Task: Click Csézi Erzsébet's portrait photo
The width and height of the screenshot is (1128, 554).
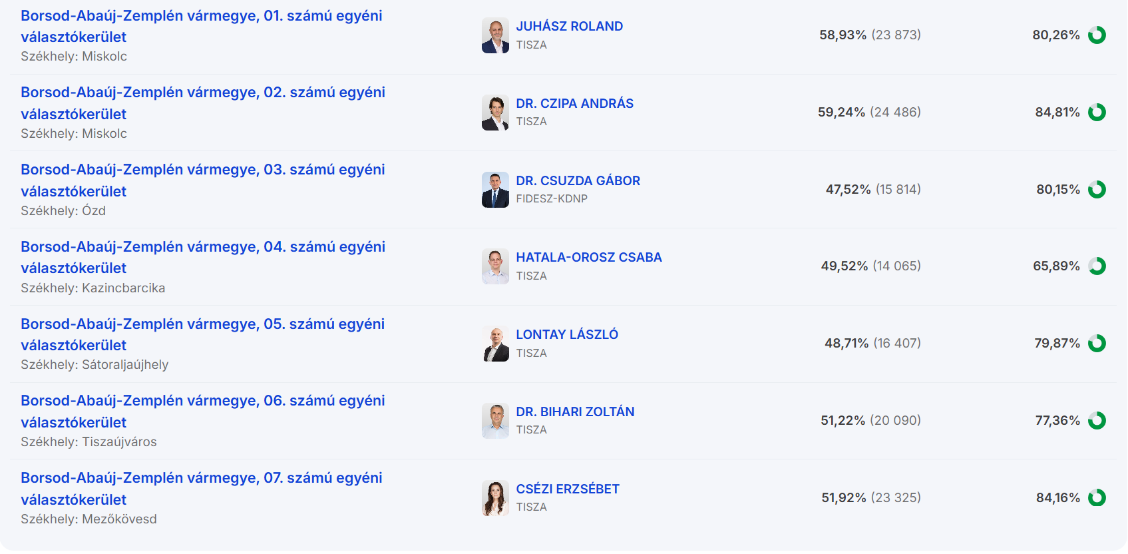Action: point(495,498)
